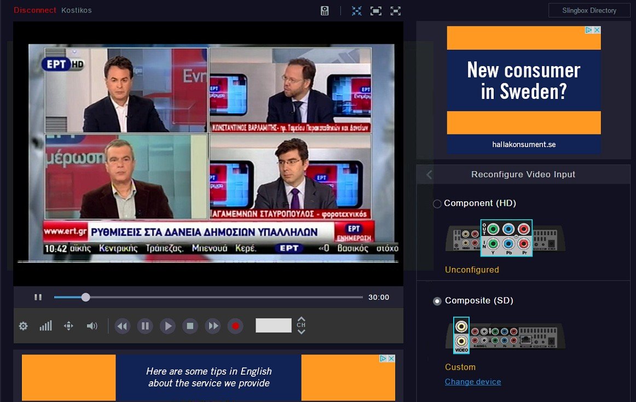This screenshot has width=636, height=402.
Task: Click the small pause icon beside the progress bar
Action: click(x=38, y=297)
